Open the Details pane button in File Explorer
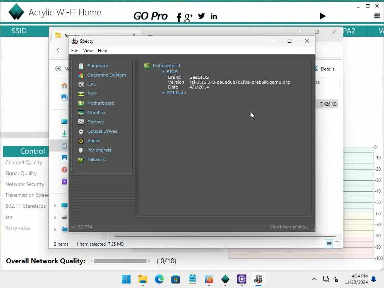The image size is (384, 288). click(325, 69)
